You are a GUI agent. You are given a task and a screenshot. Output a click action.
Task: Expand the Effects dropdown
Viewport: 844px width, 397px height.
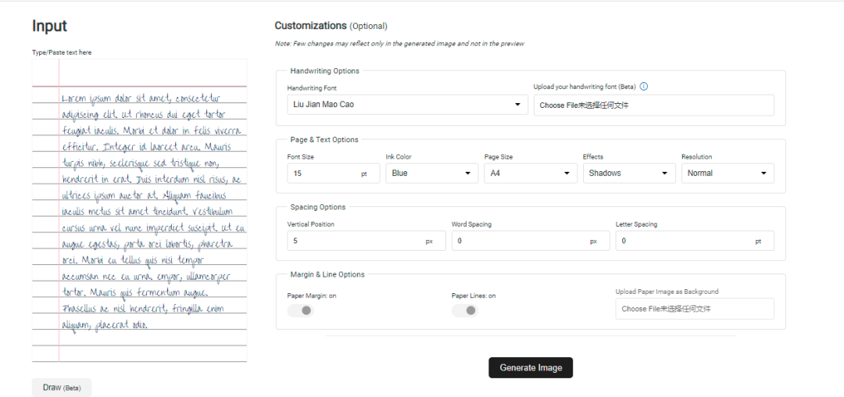tap(628, 173)
